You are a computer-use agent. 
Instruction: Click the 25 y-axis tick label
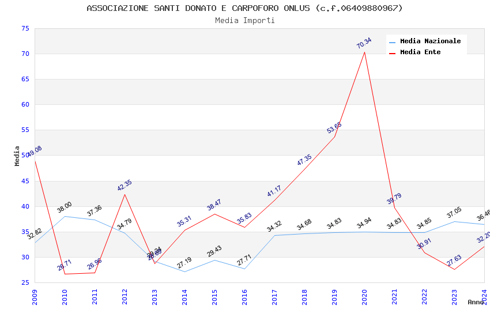click(x=25, y=282)
